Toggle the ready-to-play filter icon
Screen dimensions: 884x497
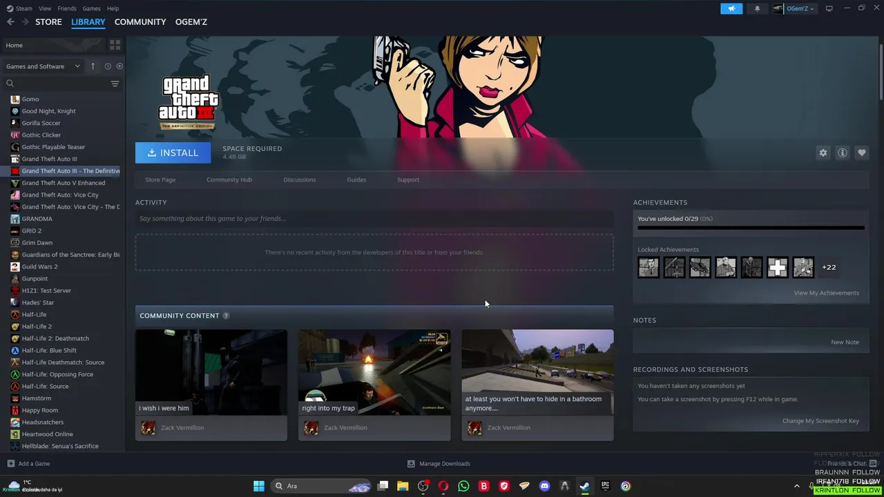pyautogui.click(x=119, y=66)
